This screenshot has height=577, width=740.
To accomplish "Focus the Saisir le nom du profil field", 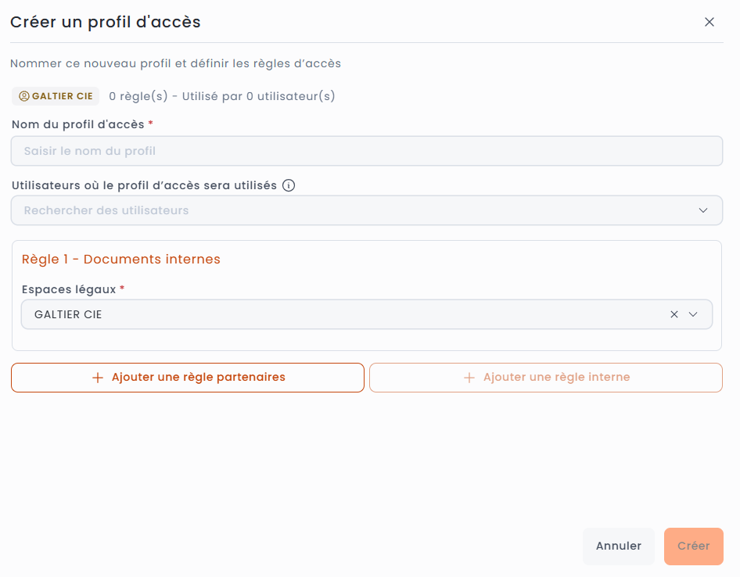I will tap(366, 151).
